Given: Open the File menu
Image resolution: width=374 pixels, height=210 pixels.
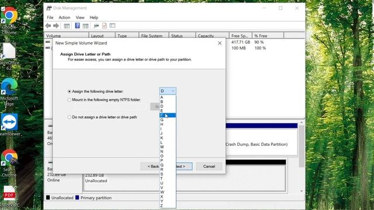Looking at the screenshot, I should [x=50, y=17].
